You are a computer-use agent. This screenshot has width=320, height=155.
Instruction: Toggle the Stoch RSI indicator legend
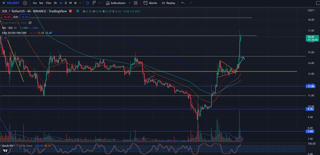(x=8, y=146)
